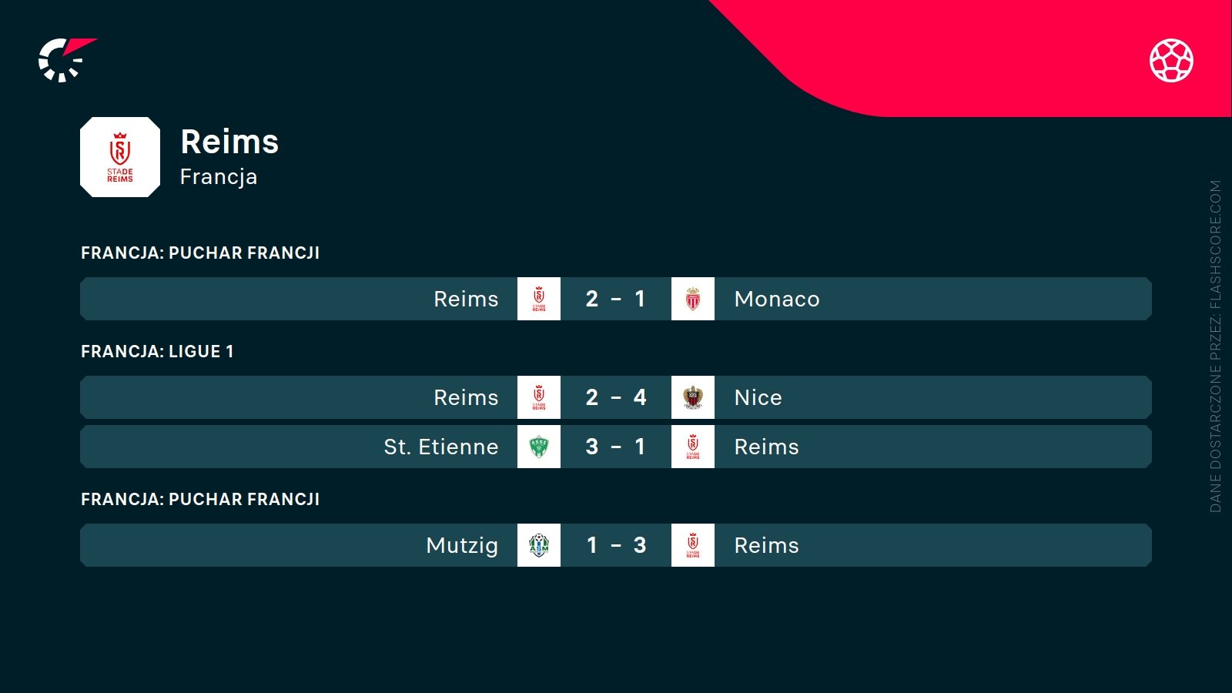Viewport: 1232px width, 693px height.
Task: Click Puchar Francji header above the Monaco match
Action: (x=200, y=253)
